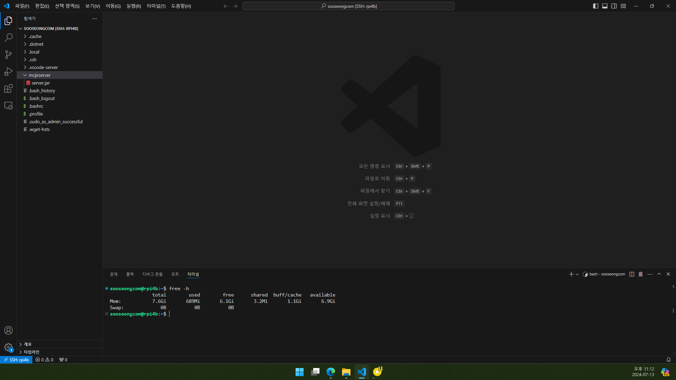Open the Manage gear icon

point(8,347)
